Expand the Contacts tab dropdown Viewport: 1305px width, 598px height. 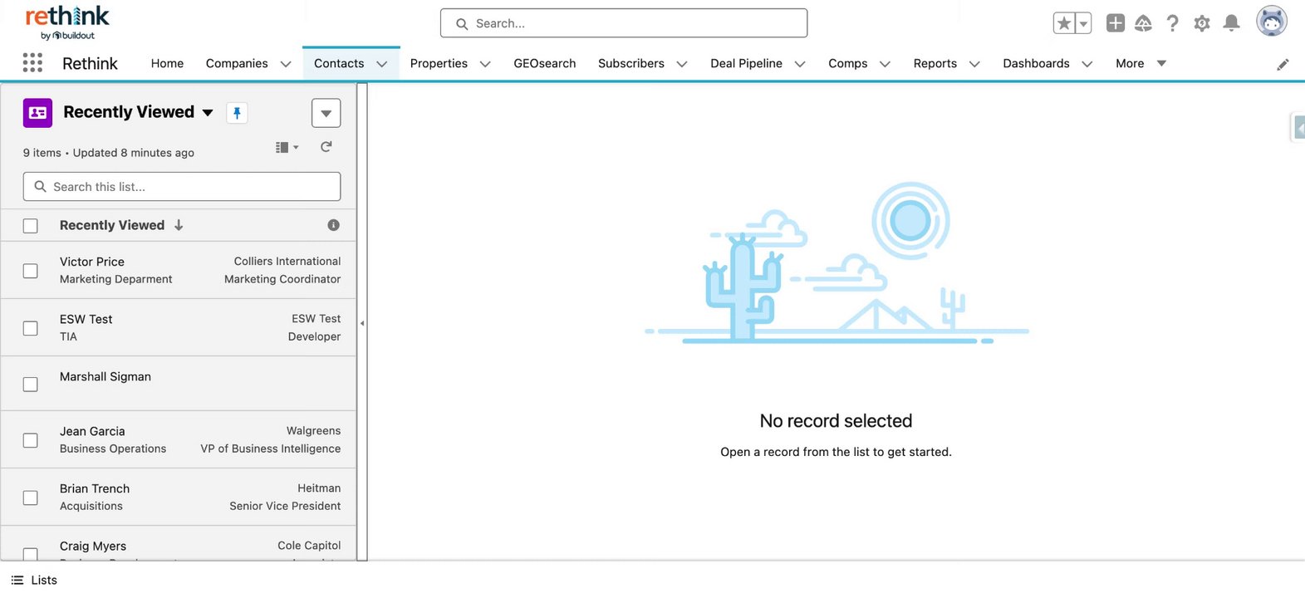coord(382,64)
